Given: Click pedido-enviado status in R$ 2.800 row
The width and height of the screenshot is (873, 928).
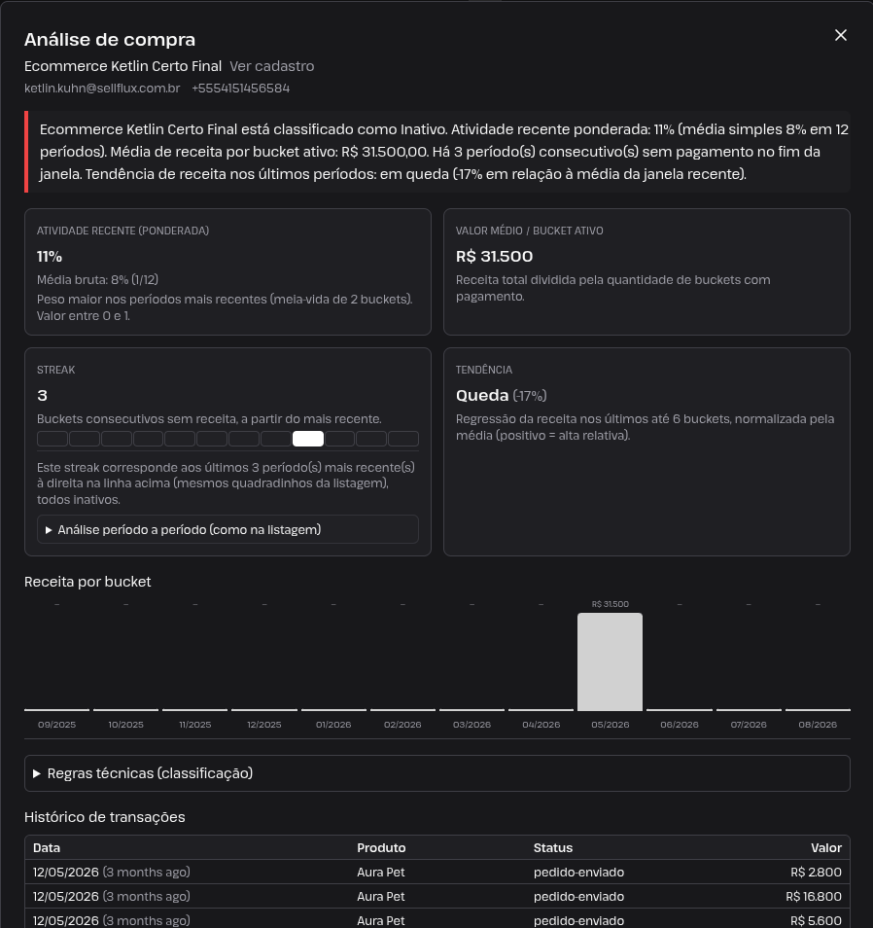Looking at the screenshot, I should pyautogui.click(x=579, y=873).
